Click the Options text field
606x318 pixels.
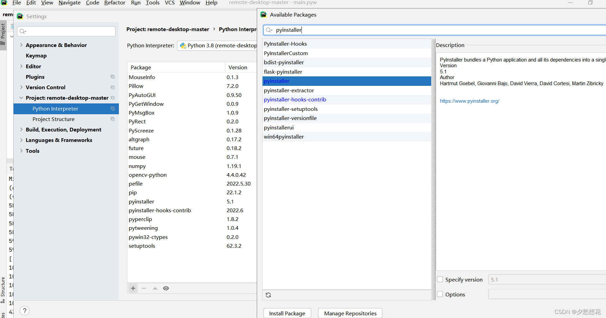coord(547,294)
